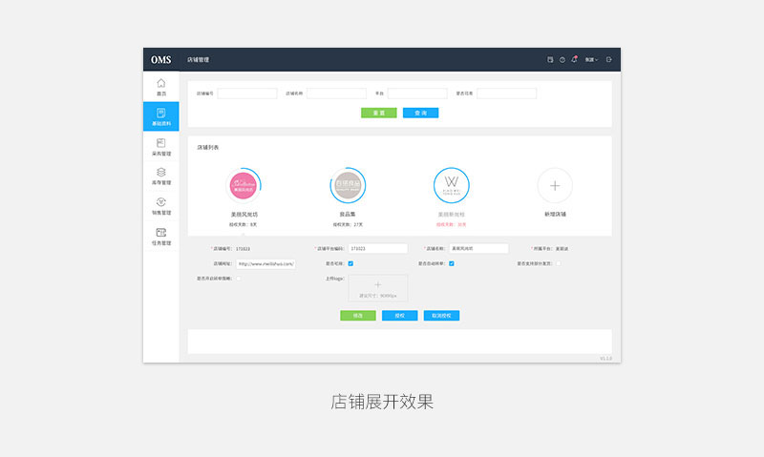Image resolution: width=764 pixels, height=457 pixels.
Task: Click the 上传logo upload box
Action: [x=377, y=288]
